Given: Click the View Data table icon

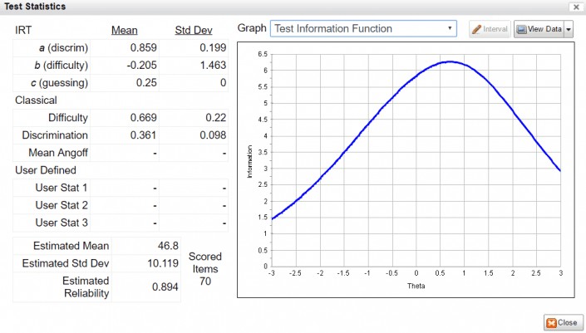Looking at the screenshot, I should 522,29.
